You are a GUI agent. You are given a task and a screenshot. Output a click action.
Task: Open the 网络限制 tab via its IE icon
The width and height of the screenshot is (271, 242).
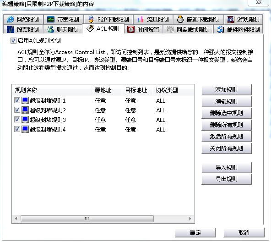pyautogui.click(x=10, y=19)
